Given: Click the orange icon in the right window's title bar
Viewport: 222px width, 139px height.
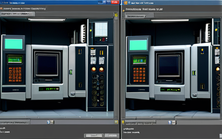Looking at the screenshot, I should click(x=126, y=3).
